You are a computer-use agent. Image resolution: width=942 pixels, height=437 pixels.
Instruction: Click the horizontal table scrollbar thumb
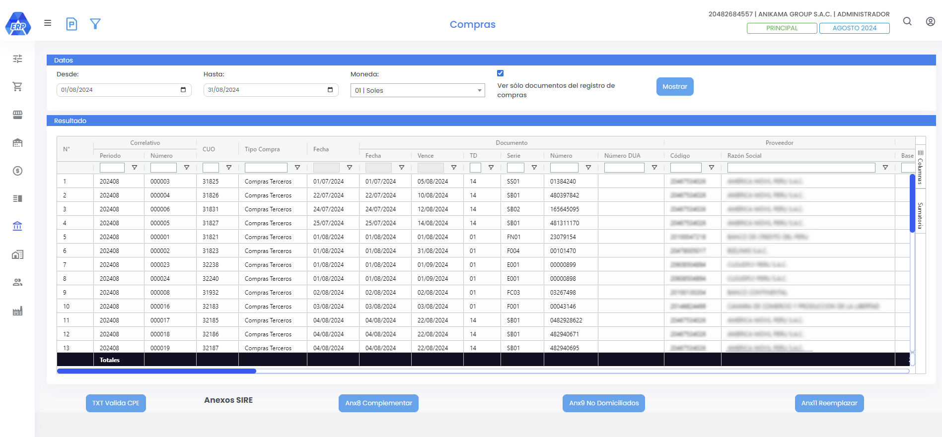click(x=156, y=371)
